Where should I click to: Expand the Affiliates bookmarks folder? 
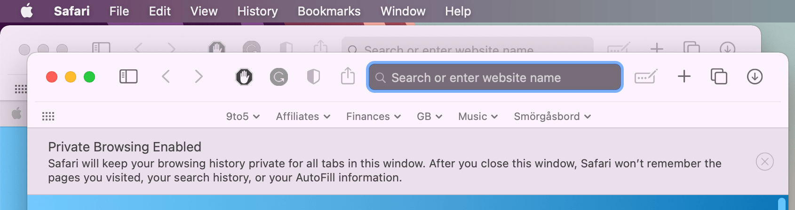click(x=303, y=116)
